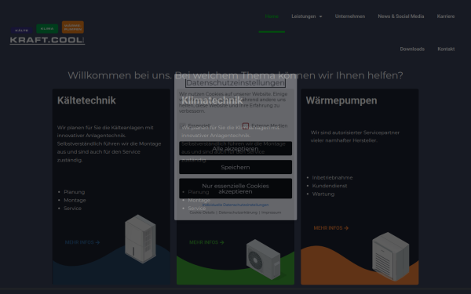
Task: Click MEHR INFOS under Wärmepumpen
Action: (331, 228)
